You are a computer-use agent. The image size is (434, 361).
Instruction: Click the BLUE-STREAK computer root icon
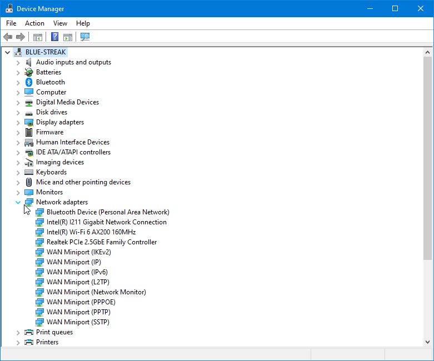(x=18, y=52)
